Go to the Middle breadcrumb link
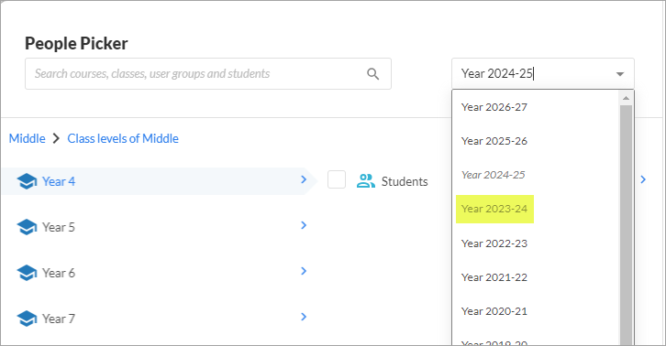This screenshot has width=666, height=346. (28, 138)
